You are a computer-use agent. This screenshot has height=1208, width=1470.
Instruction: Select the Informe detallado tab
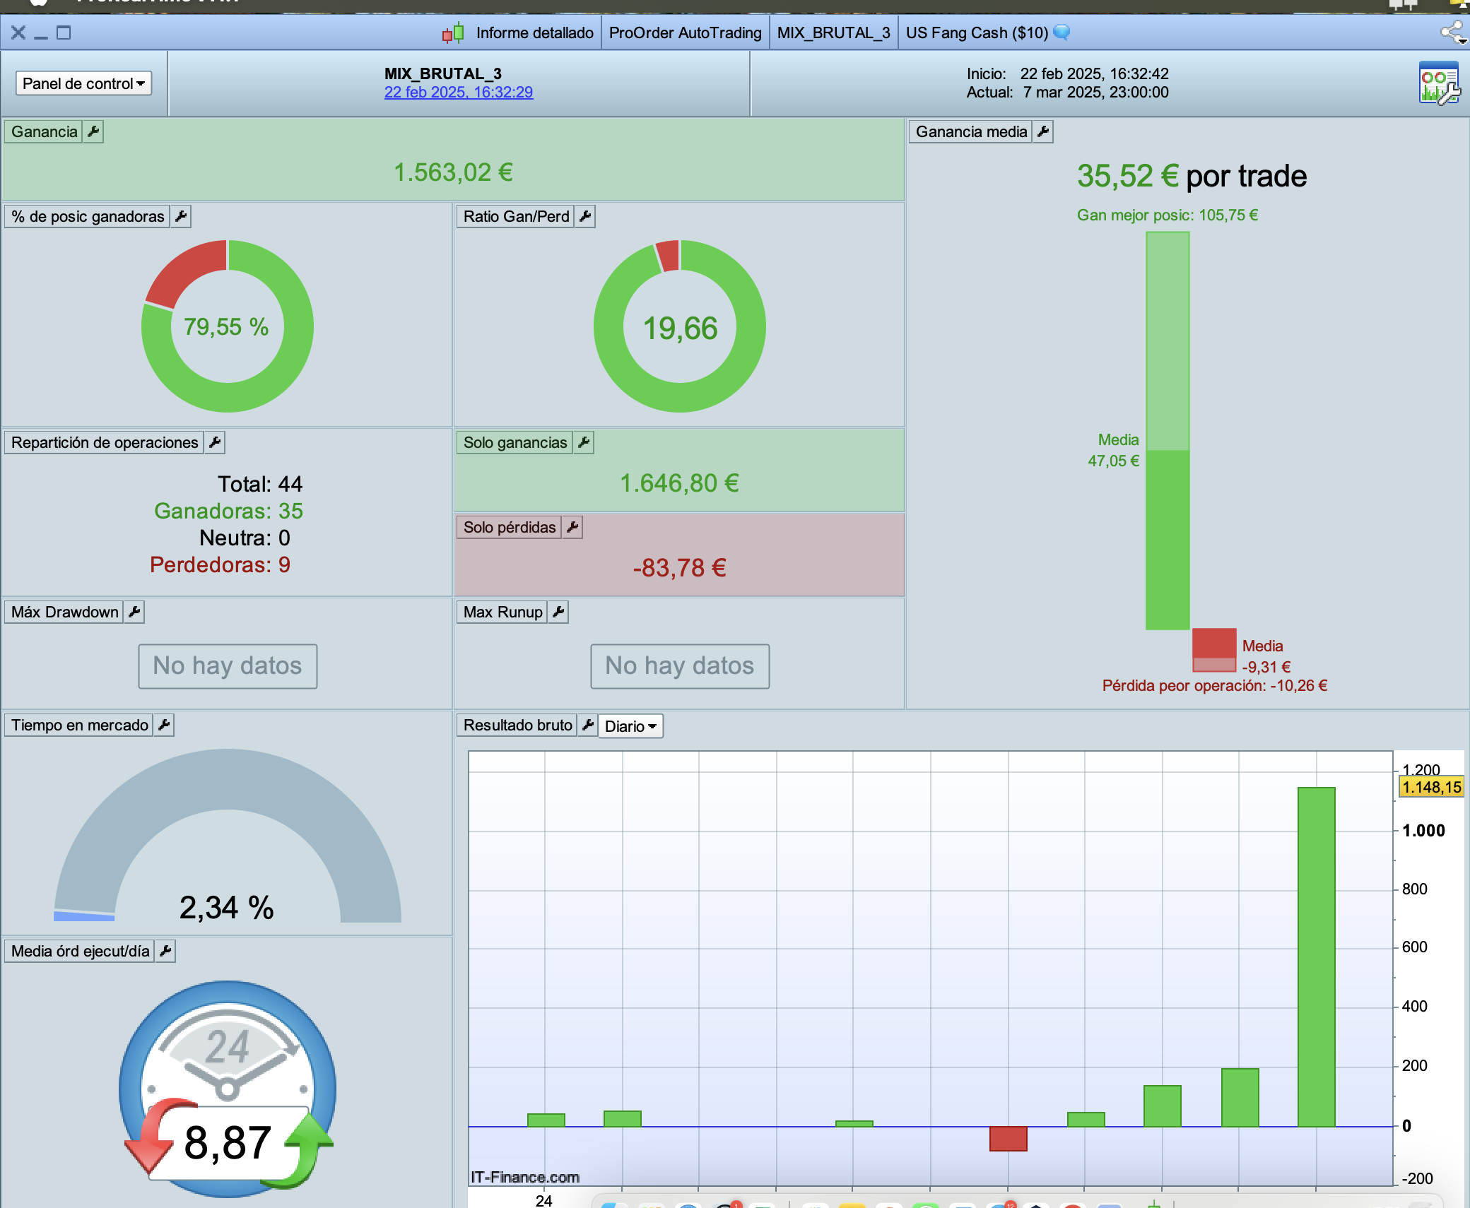tap(535, 32)
